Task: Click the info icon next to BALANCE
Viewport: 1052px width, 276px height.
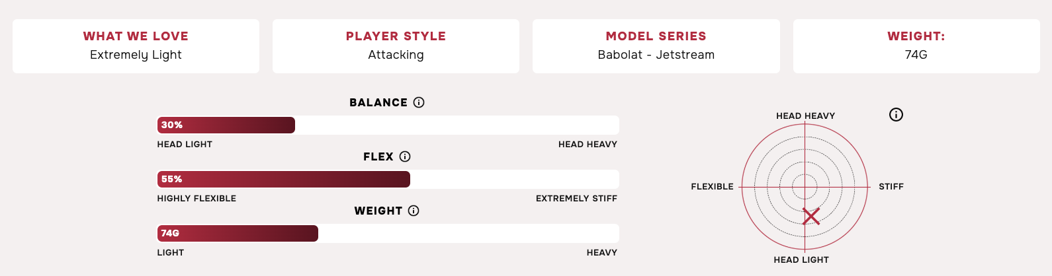Action: pyautogui.click(x=419, y=102)
